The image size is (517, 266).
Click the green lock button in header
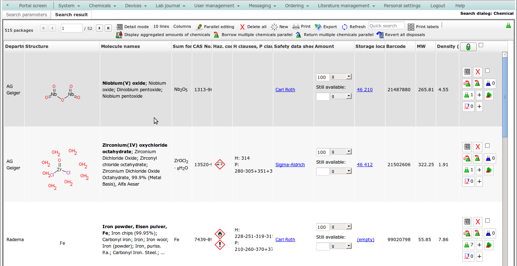pyautogui.click(x=468, y=47)
